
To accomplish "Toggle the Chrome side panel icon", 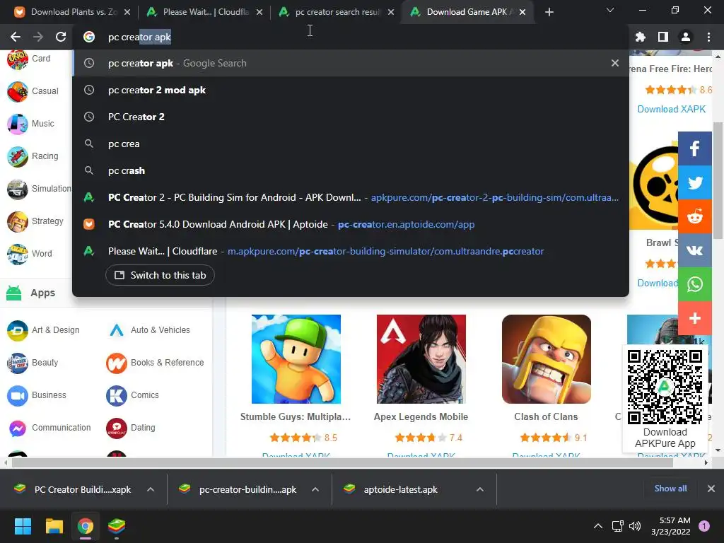I will point(663,37).
